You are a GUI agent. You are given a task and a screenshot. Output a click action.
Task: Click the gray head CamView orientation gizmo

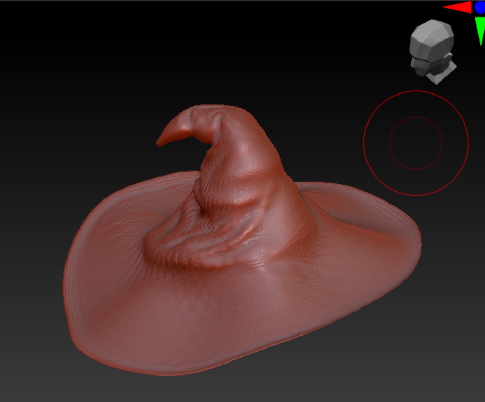[x=432, y=51]
